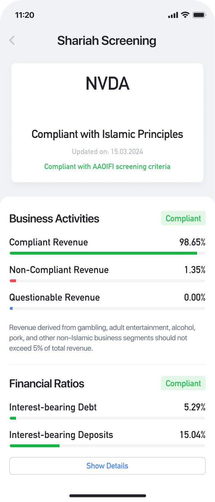Viewport: 215px width, 502px height.
Task: Tap the Non-Compliant Revenue label
Action: pos(59,270)
